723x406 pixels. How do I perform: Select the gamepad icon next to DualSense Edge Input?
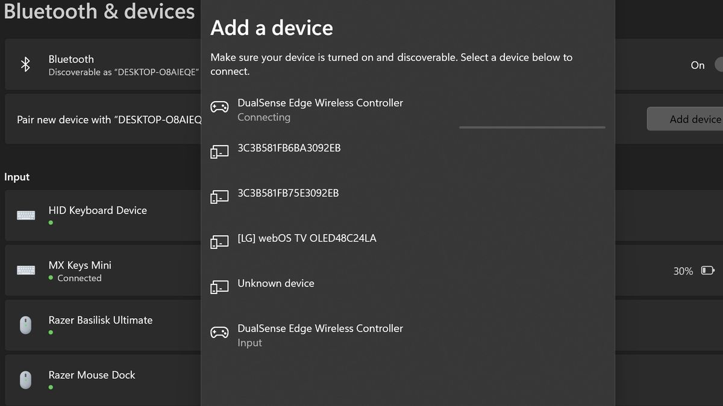[x=220, y=331]
